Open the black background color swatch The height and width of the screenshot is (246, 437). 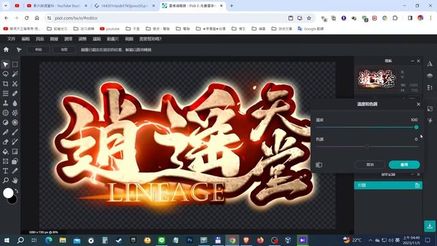[x=13, y=200]
